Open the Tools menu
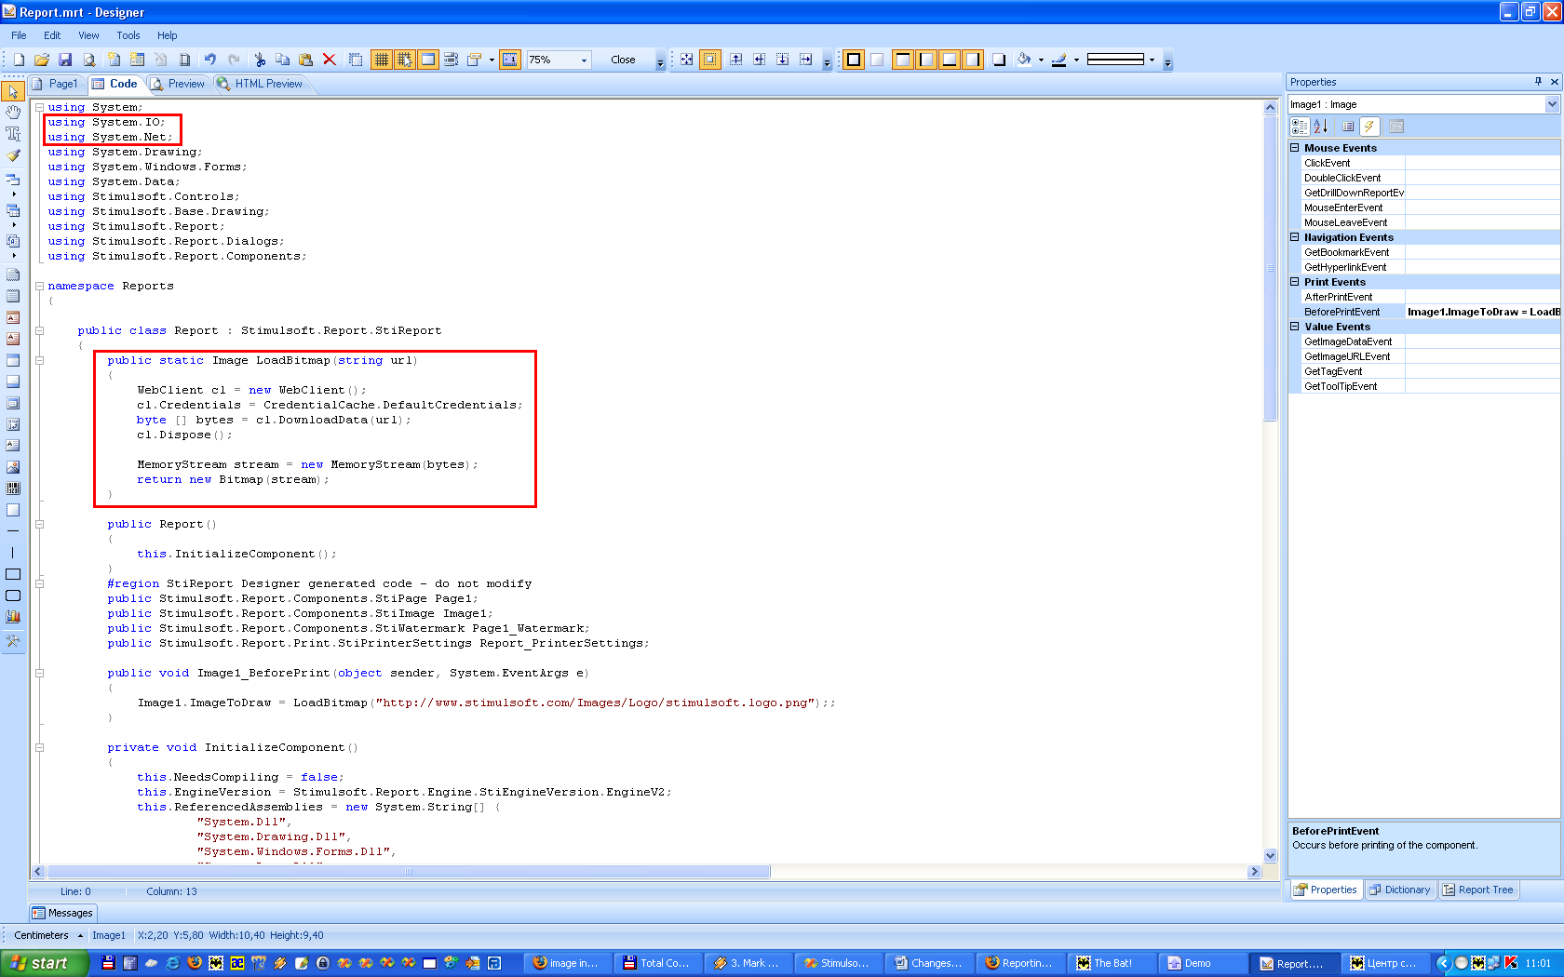Image resolution: width=1564 pixels, height=977 pixels. (128, 35)
